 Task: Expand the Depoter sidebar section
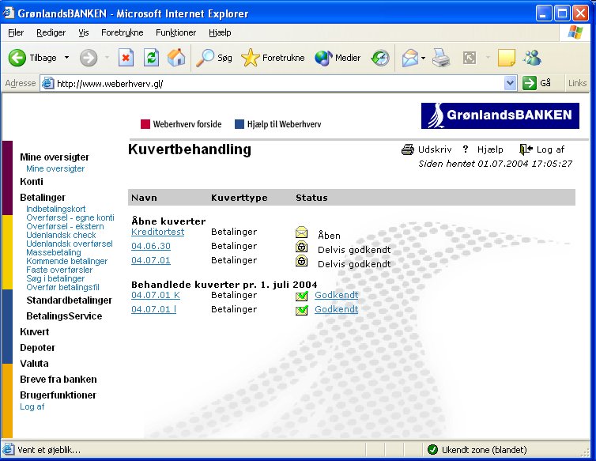(x=38, y=348)
